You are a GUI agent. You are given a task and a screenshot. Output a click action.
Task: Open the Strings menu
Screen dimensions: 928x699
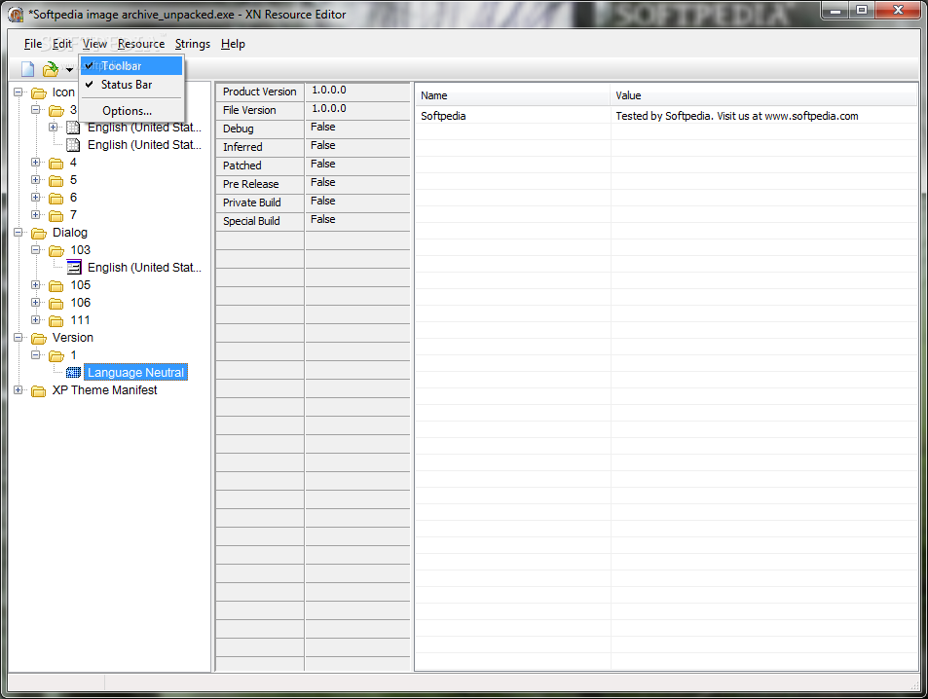coord(193,44)
